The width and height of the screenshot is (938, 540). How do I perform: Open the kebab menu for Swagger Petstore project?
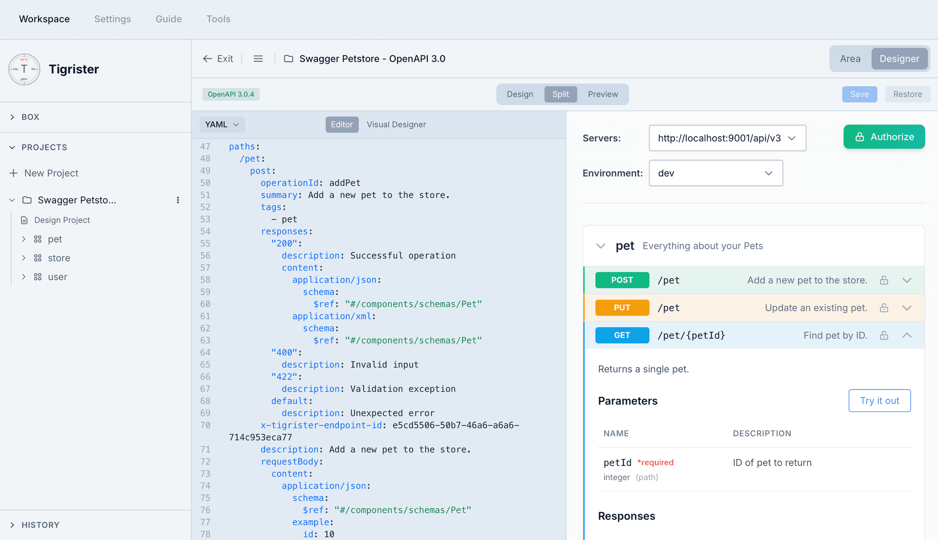click(x=178, y=200)
